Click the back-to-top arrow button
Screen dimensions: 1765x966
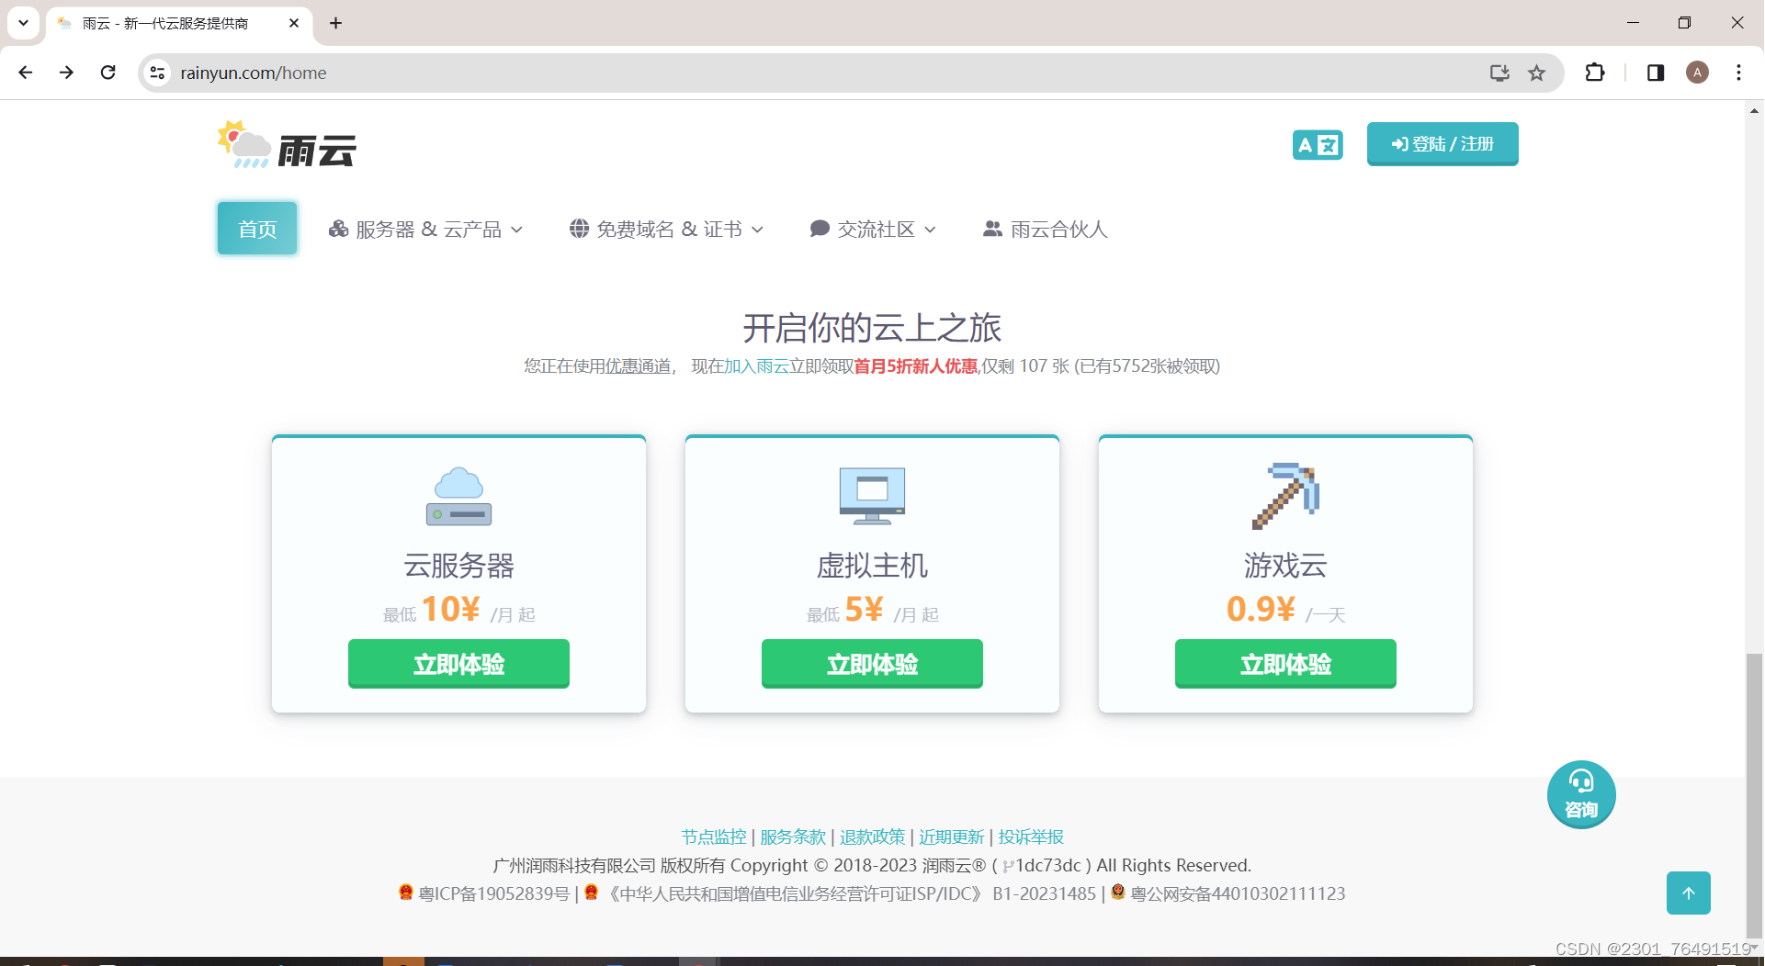coord(1689,893)
